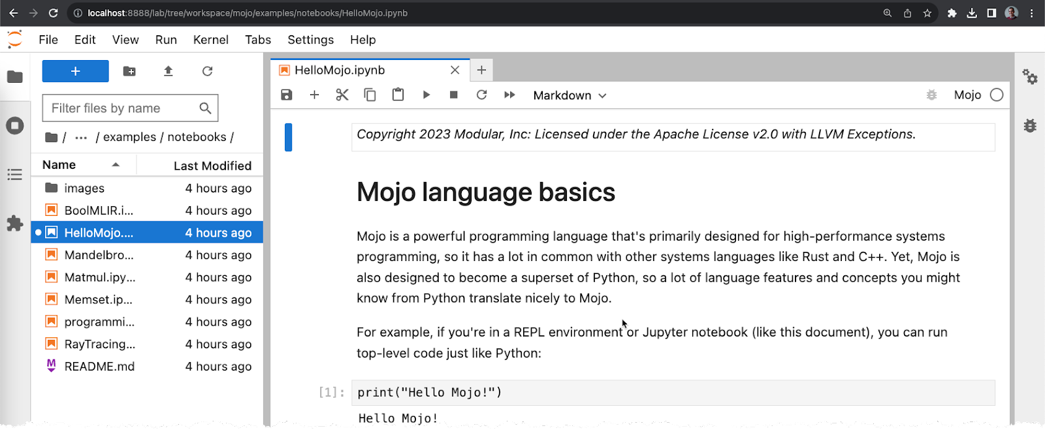Click the browser back arrow

(x=13, y=13)
